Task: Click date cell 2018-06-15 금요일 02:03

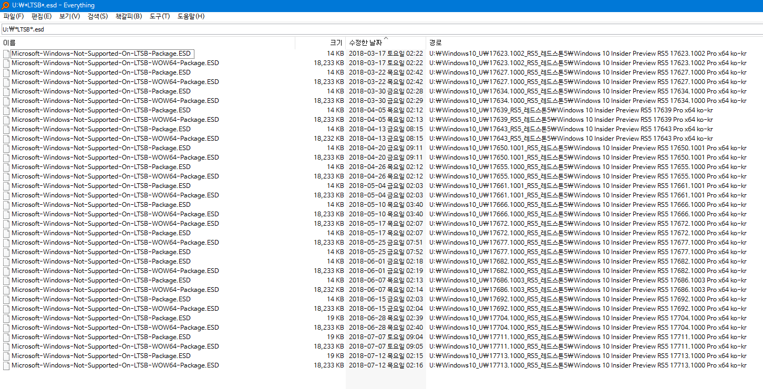Action: pyautogui.click(x=386, y=299)
